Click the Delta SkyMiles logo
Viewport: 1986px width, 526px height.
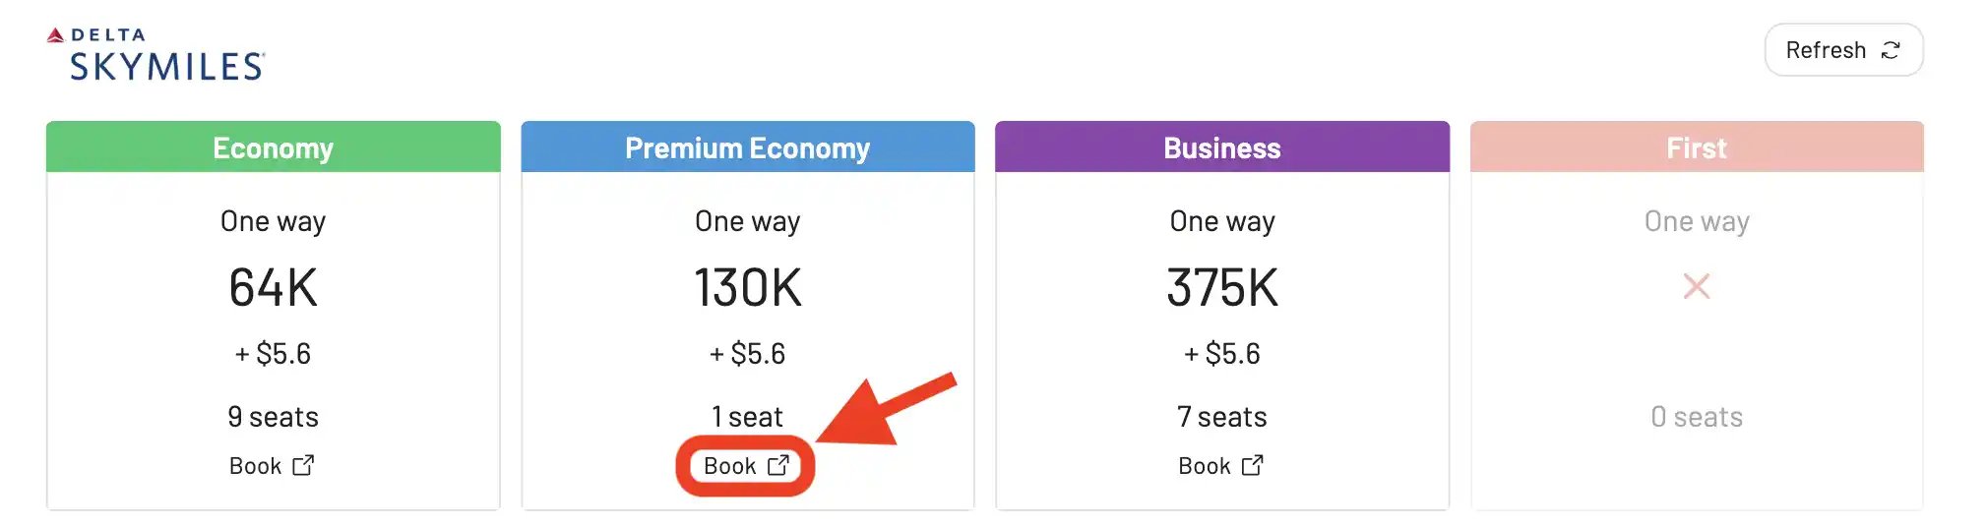tap(156, 54)
